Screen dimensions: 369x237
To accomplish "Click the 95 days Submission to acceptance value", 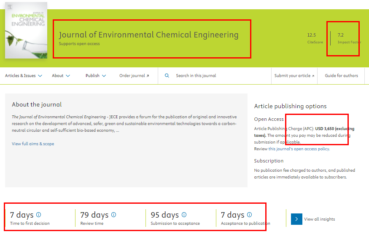I will [x=165, y=215].
